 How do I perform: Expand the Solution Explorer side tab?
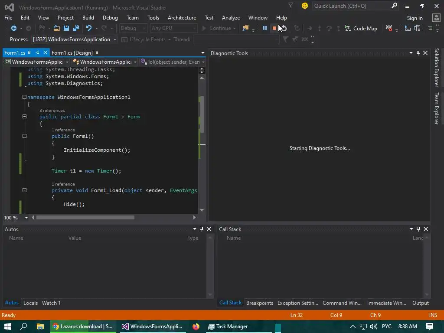pos(436,67)
